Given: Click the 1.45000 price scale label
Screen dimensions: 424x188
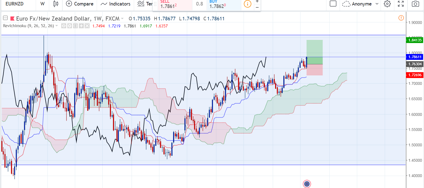Looking at the screenshot, I should [415, 160].
